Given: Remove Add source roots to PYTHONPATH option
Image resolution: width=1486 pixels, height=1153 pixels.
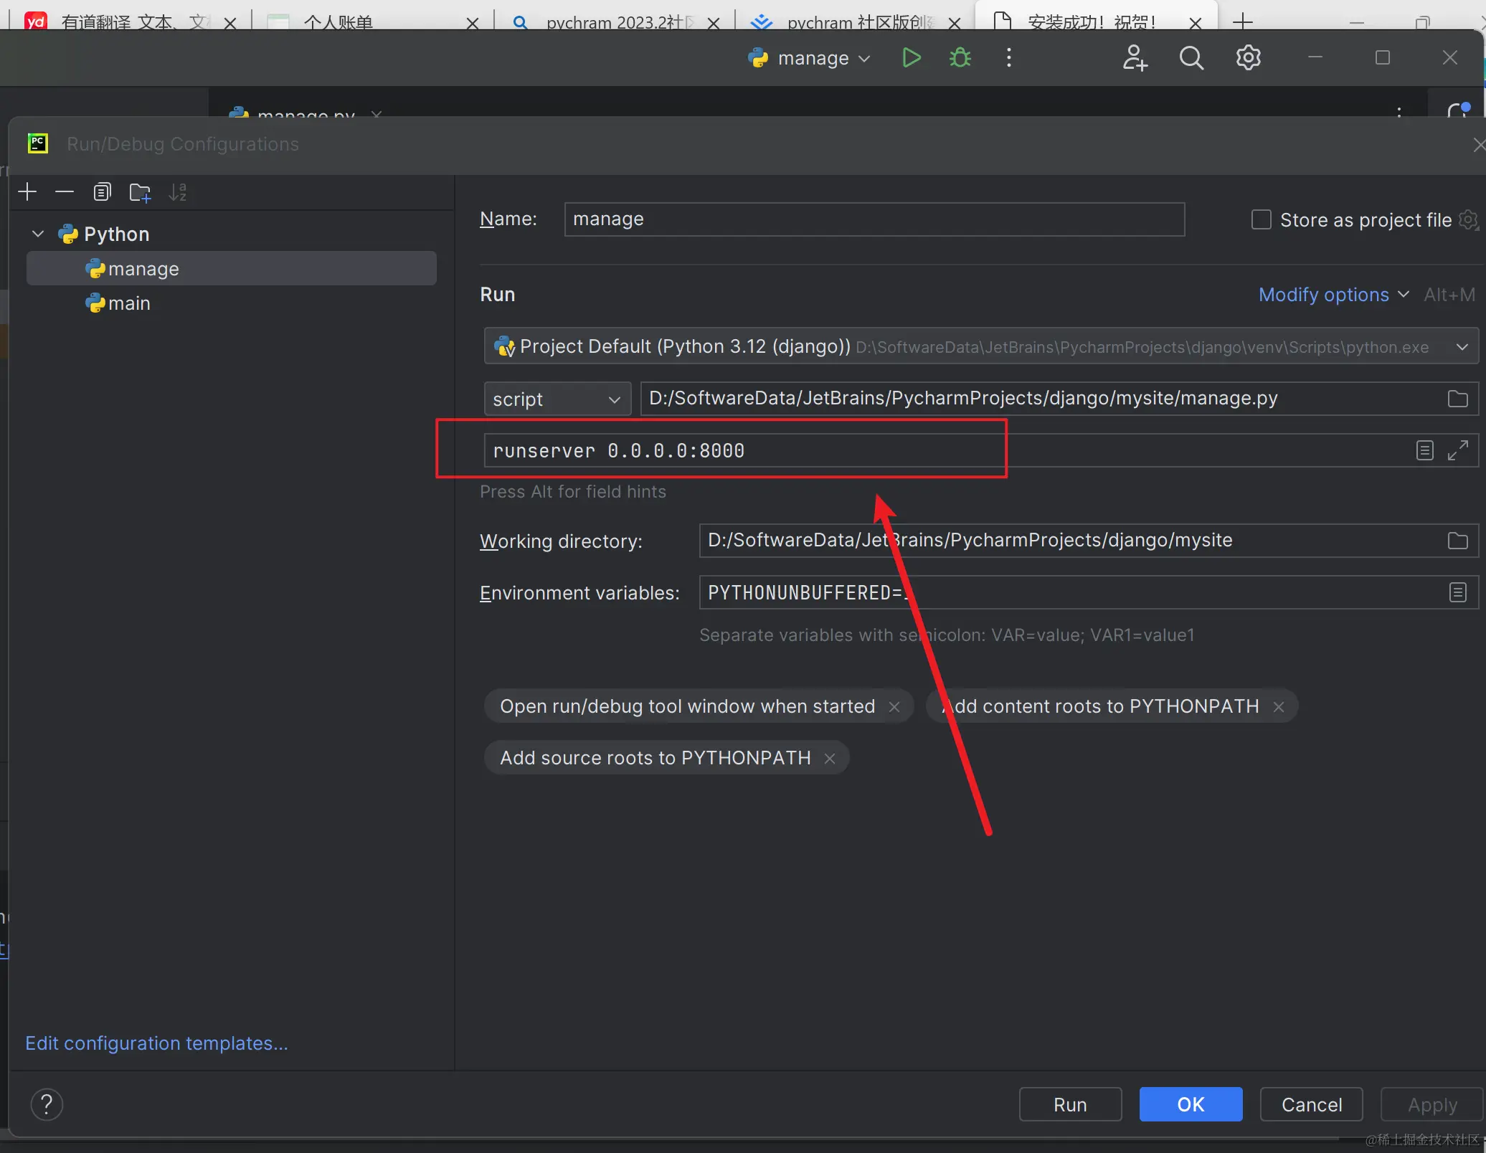Looking at the screenshot, I should [830, 758].
